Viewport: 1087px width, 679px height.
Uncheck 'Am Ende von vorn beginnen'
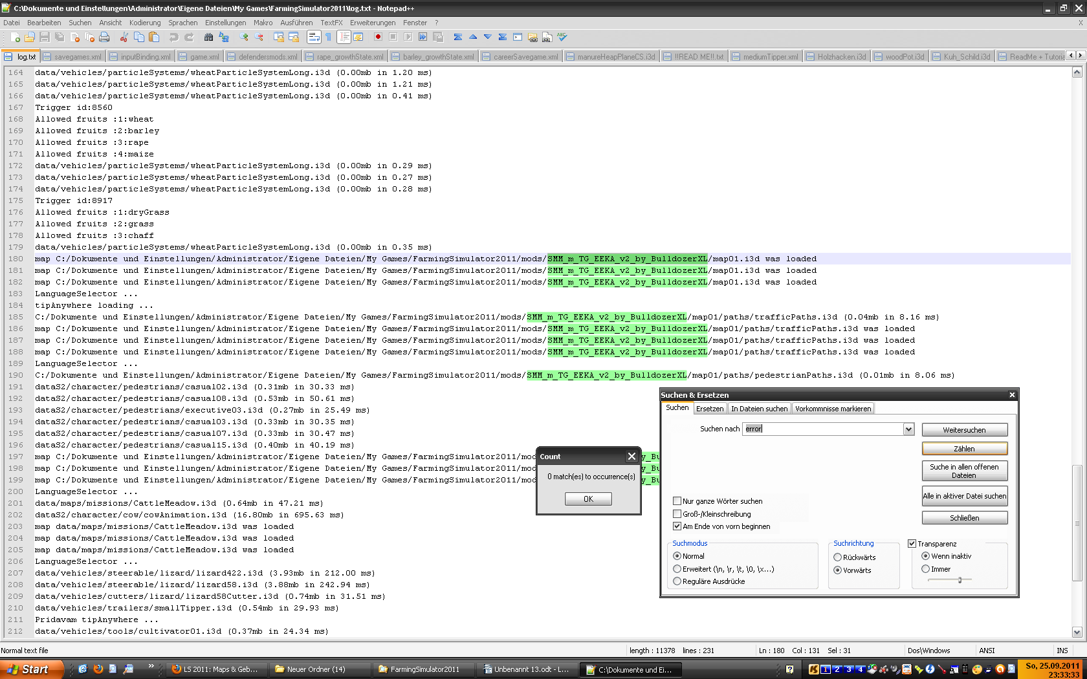click(677, 526)
